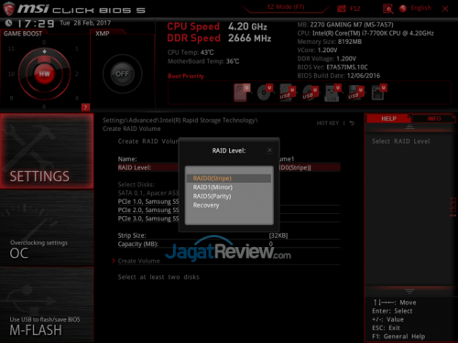Switch to the INFO tab
The image size is (458, 343).
(434, 119)
